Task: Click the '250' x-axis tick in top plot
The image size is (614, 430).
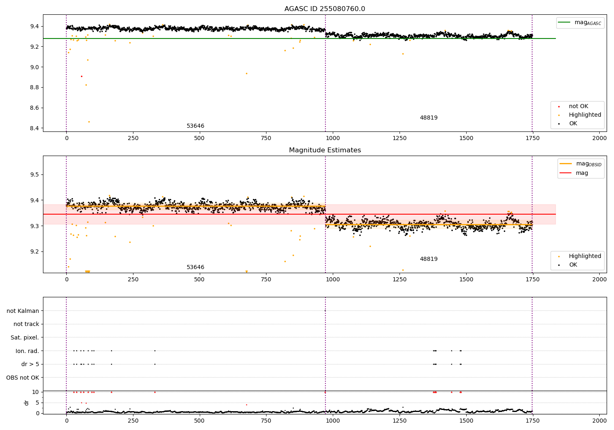Action: pos(133,138)
